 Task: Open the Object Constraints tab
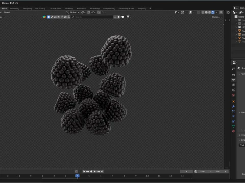233,121
